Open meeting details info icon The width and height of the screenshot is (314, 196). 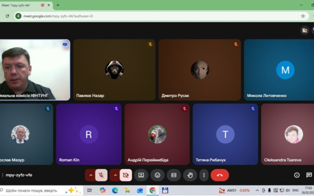click(x=297, y=175)
